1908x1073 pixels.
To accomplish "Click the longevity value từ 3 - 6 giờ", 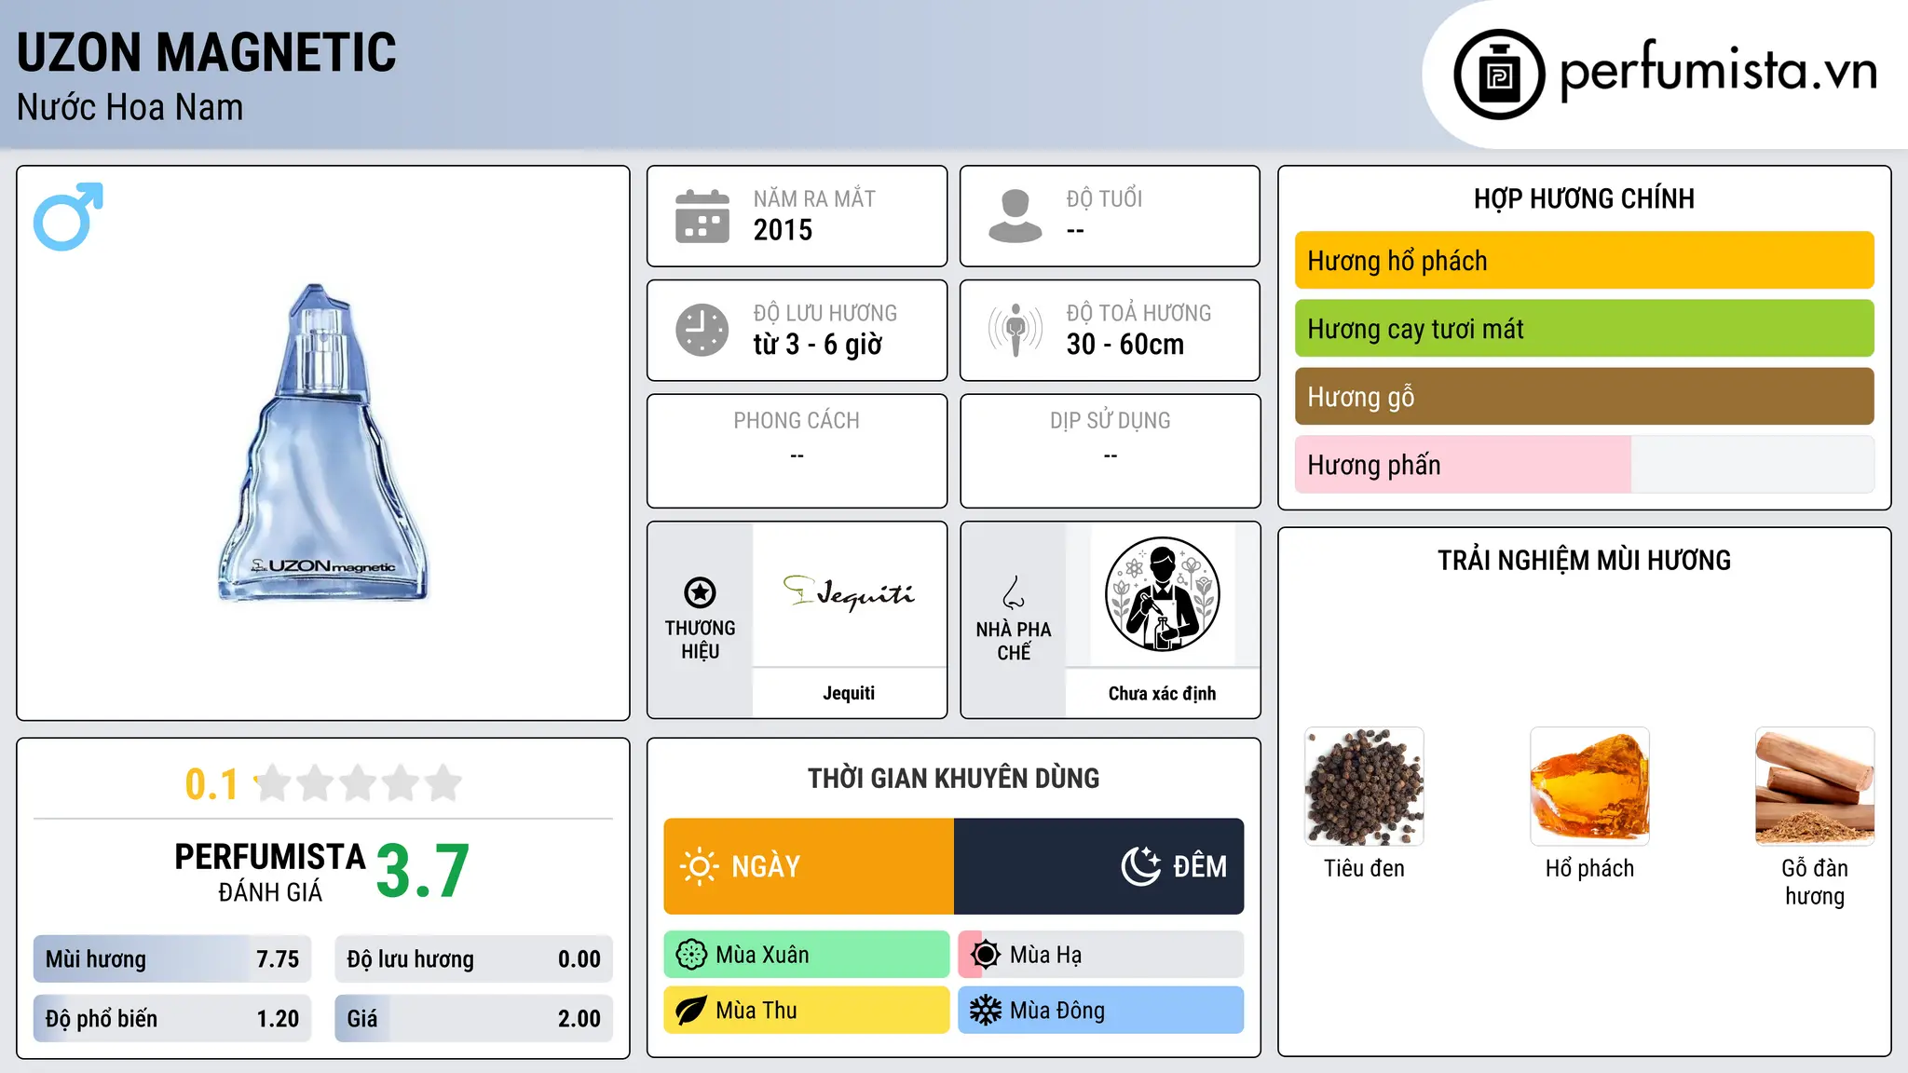I will coord(817,345).
